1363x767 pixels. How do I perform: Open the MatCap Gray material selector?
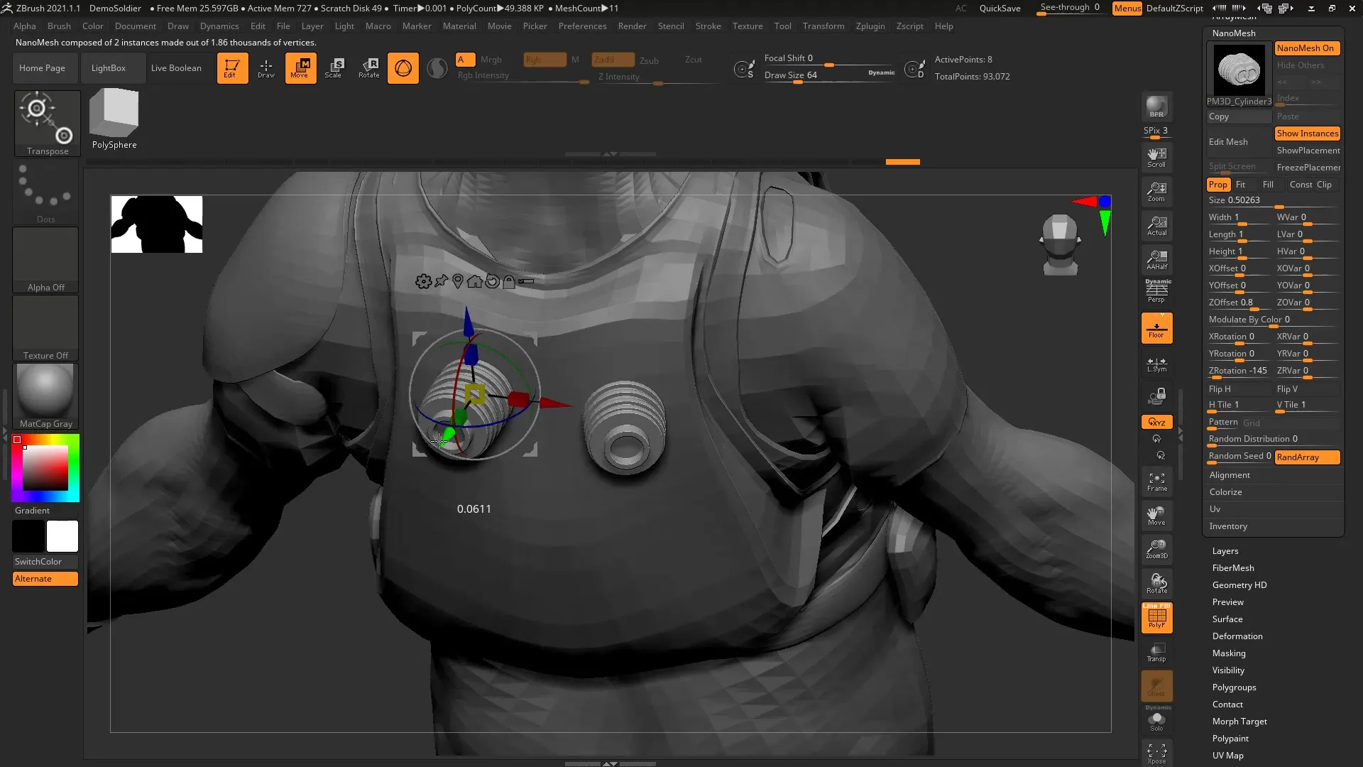(x=45, y=396)
